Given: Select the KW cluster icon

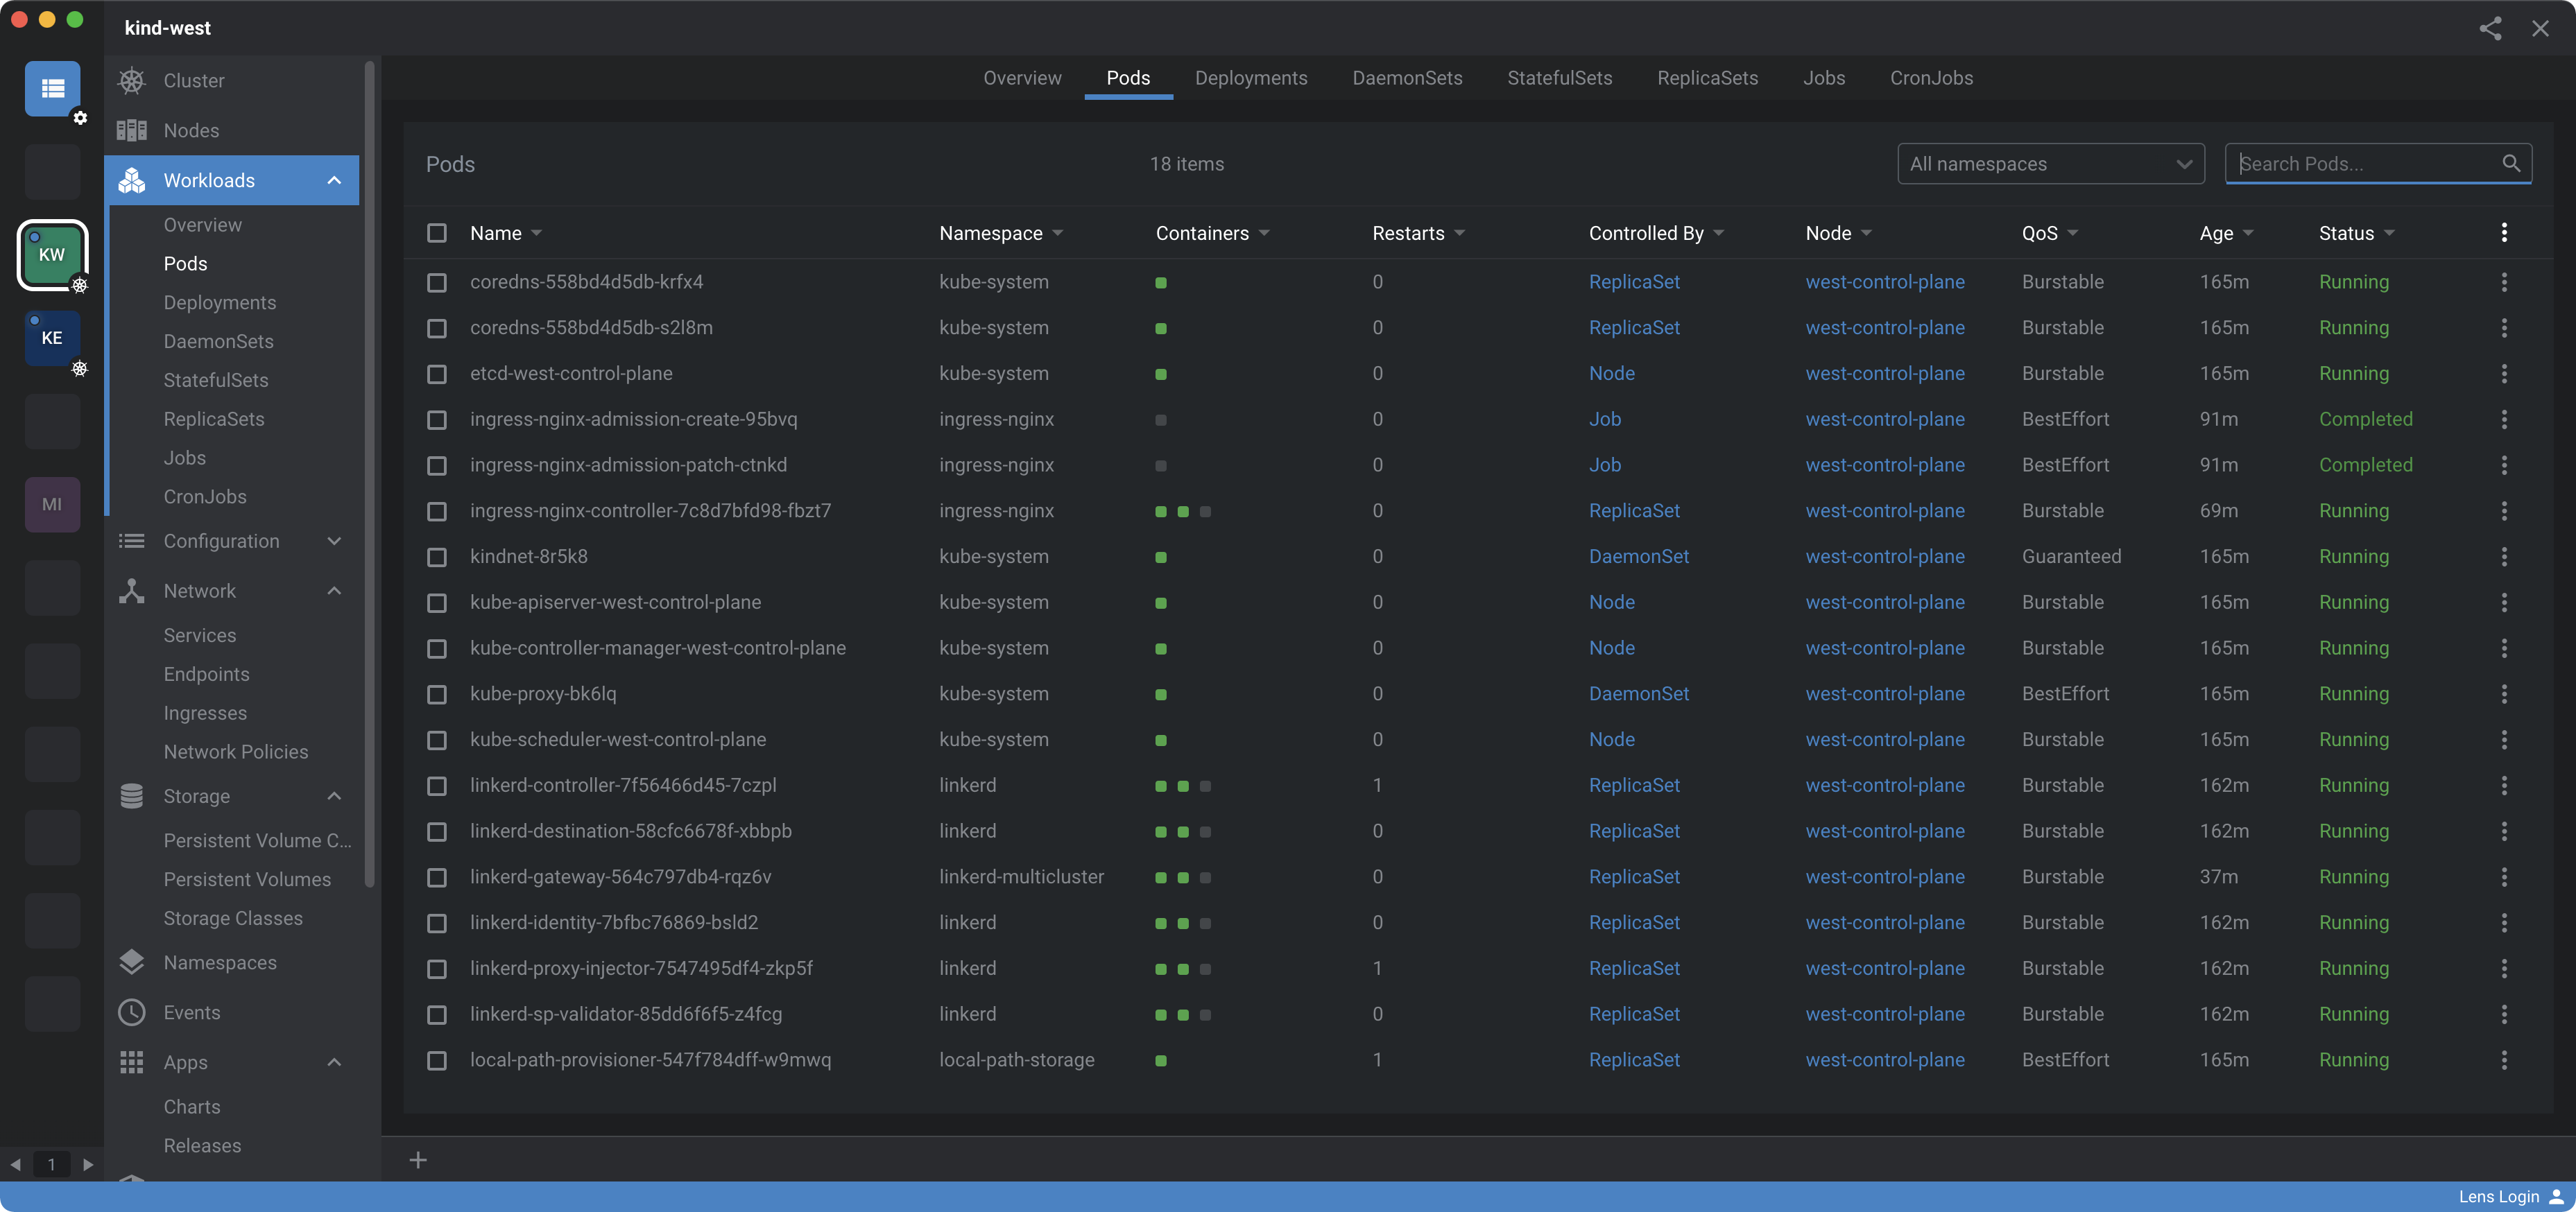Looking at the screenshot, I should pos(52,254).
